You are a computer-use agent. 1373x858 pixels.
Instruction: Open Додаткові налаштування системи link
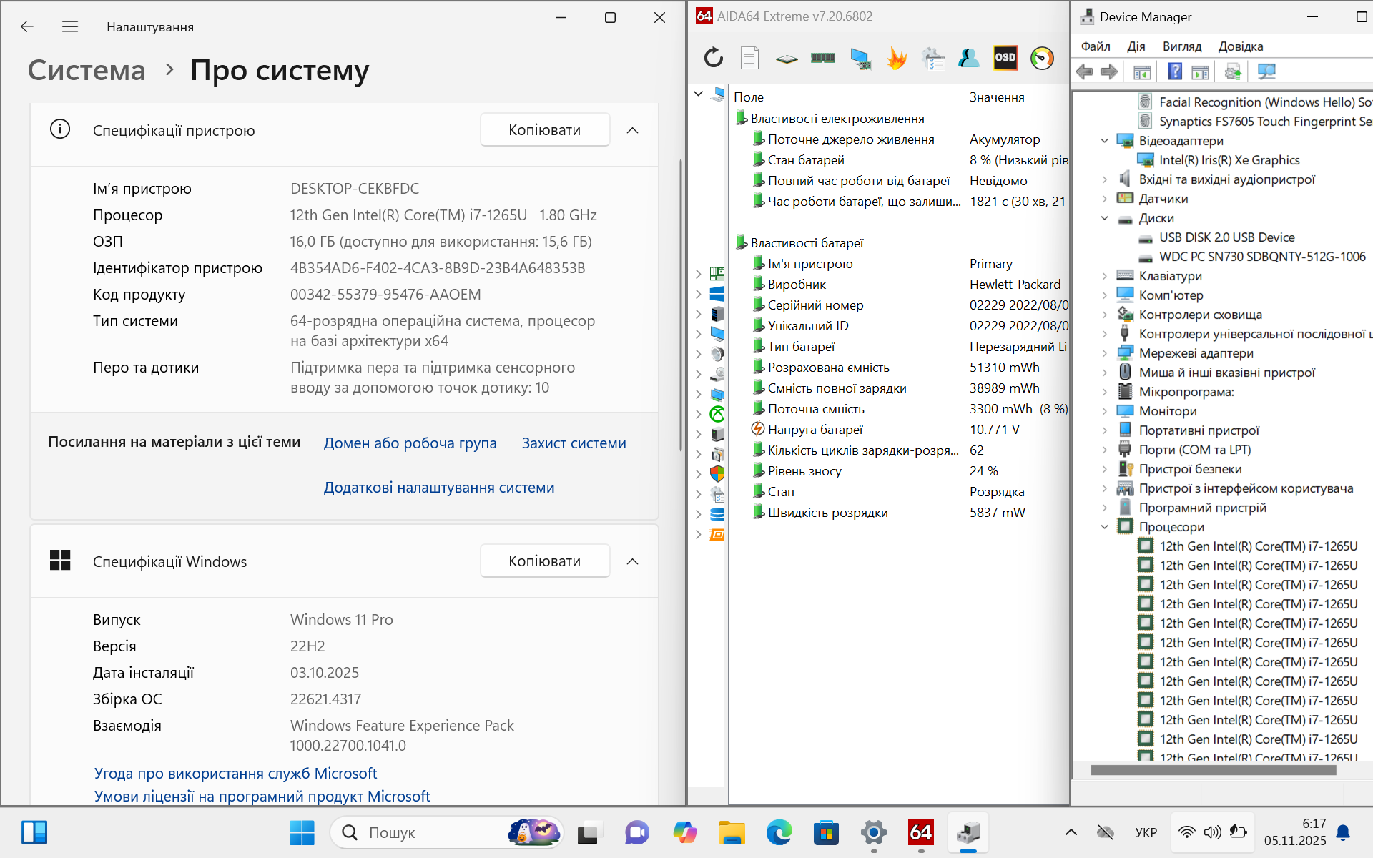tap(438, 488)
